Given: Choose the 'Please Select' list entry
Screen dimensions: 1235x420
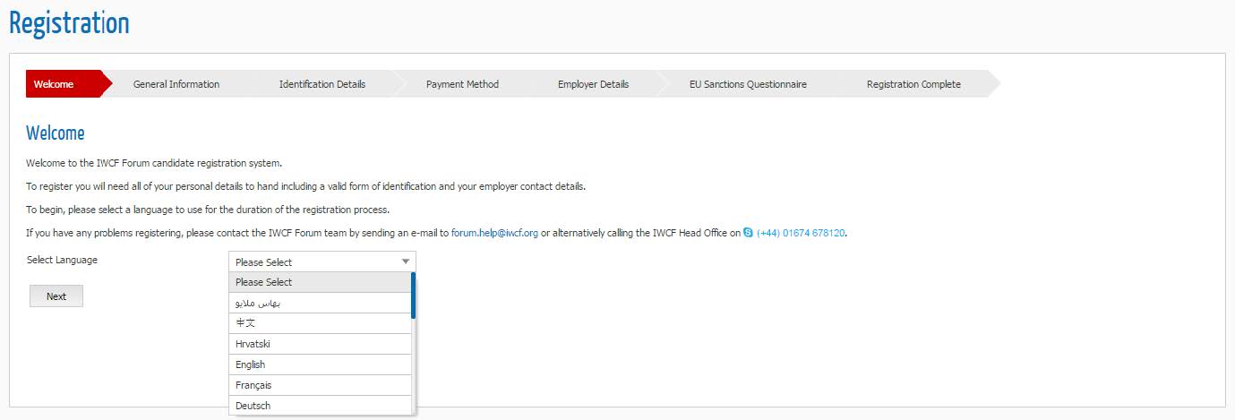Looking at the screenshot, I should [x=320, y=282].
